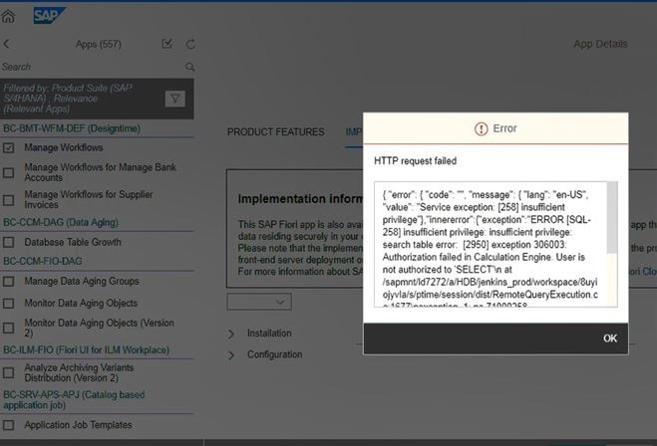
Task: Check Monitor Data Aging Objects (Version 2)
Action: [x=8, y=328]
